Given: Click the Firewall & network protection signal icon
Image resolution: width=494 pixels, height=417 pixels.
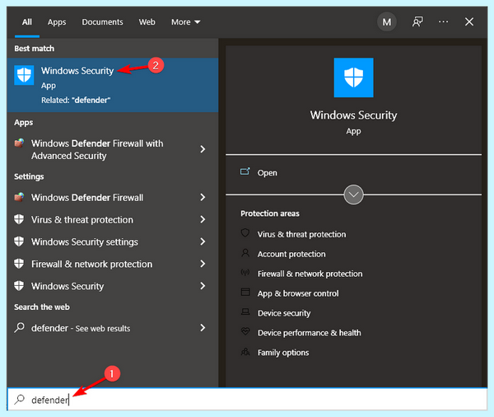Looking at the screenshot, I should (x=245, y=272).
